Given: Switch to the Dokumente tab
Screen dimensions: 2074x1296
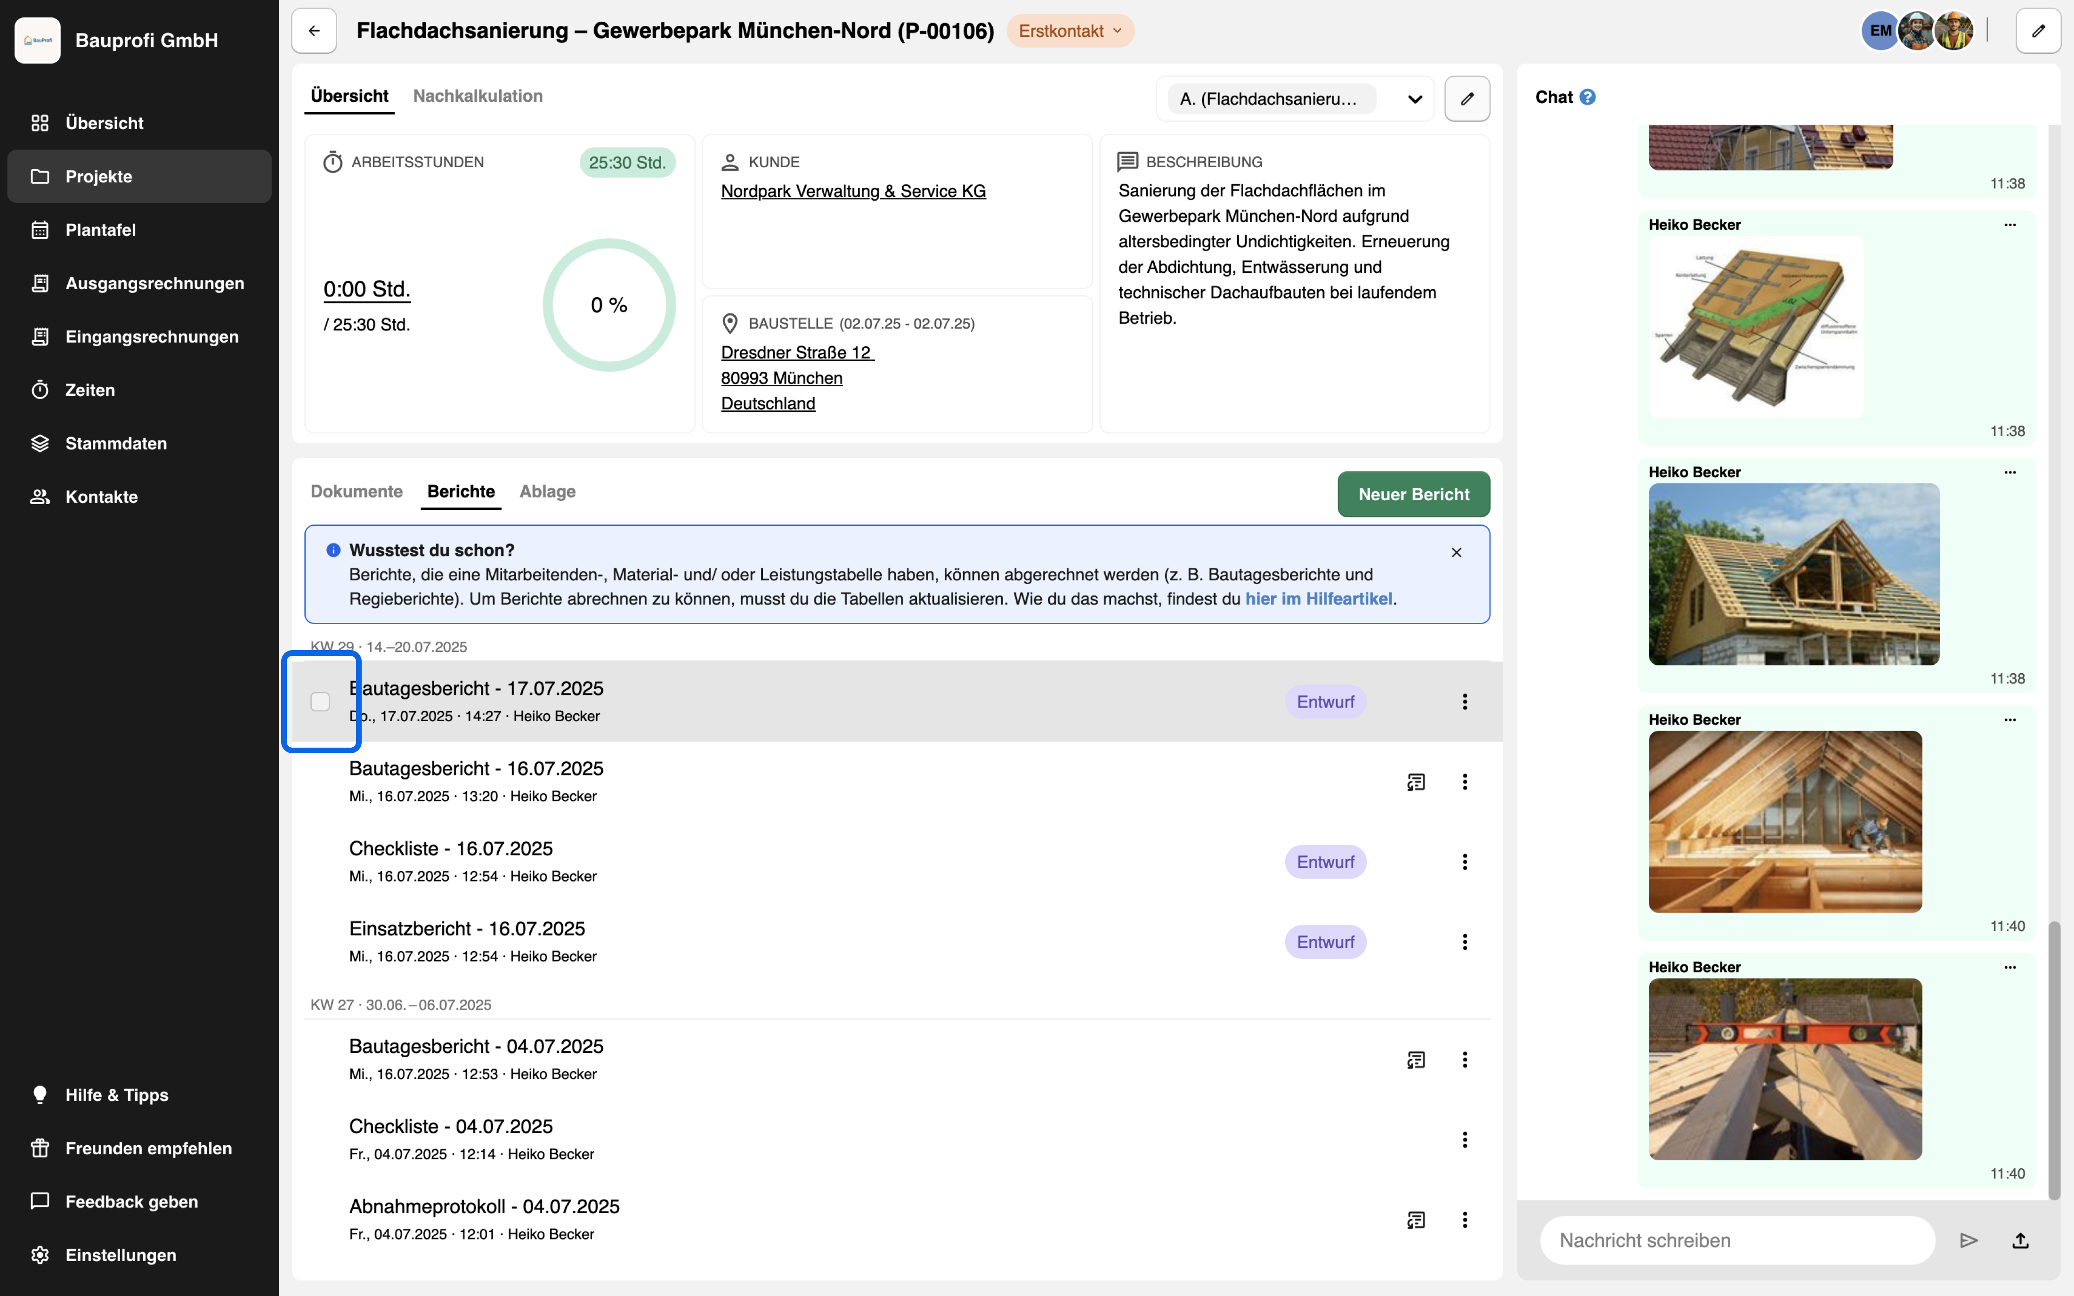Looking at the screenshot, I should (x=356, y=491).
